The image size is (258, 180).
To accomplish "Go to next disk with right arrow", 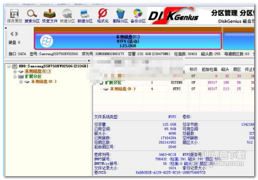I will [16, 34].
